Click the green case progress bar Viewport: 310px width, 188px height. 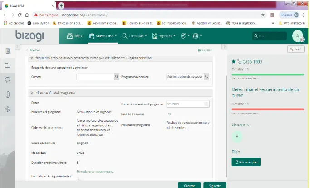[268, 74]
